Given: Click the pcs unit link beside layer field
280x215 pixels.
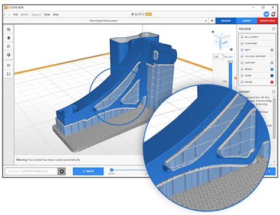Looking at the screenshot, I should pyautogui.click(x=230, y=57).
